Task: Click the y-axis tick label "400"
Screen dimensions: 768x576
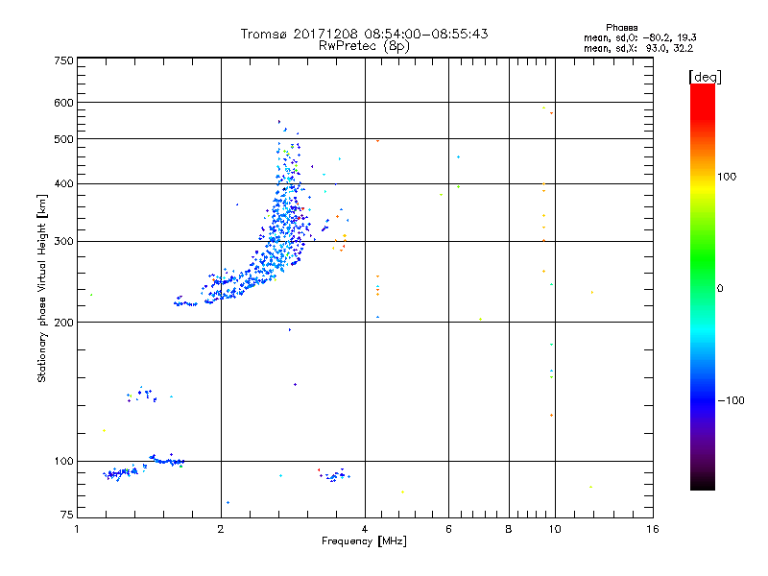Action: pyautogui.click(x=64, y=183)
